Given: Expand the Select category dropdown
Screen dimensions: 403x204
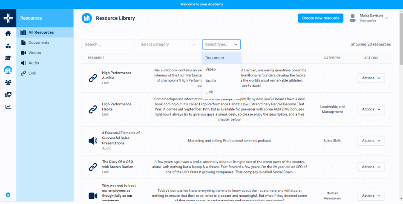Looking at the screenshot, I should pos(168,44).
